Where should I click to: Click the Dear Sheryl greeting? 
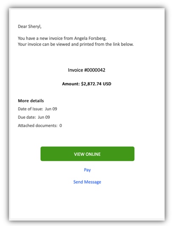30,26
